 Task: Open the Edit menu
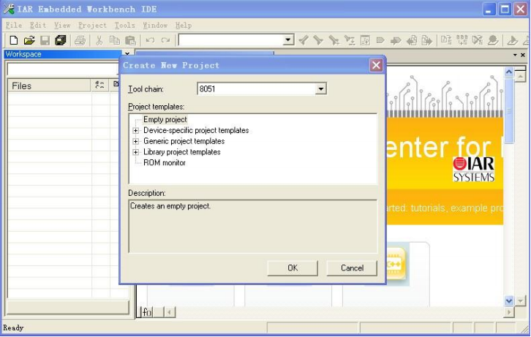(37, 26)
